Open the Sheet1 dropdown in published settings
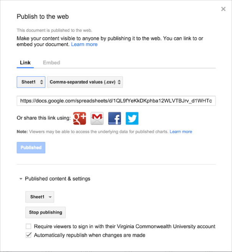Screen dimensions: 232x252 [40, 197]
